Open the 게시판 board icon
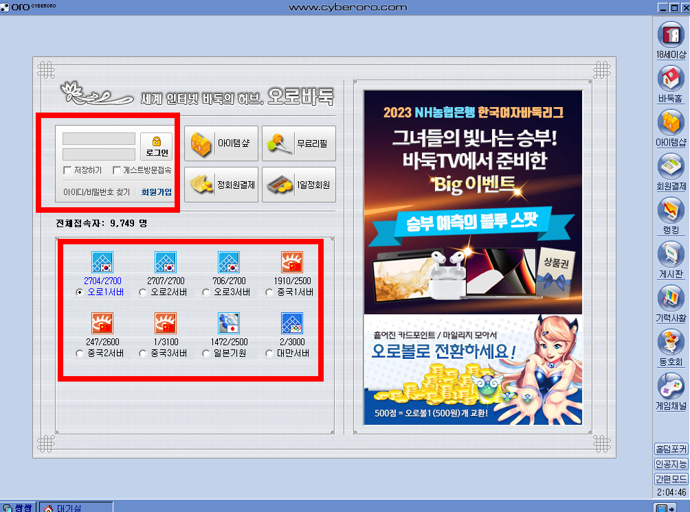This screenshot has height=512, width=690. [671, 255]
